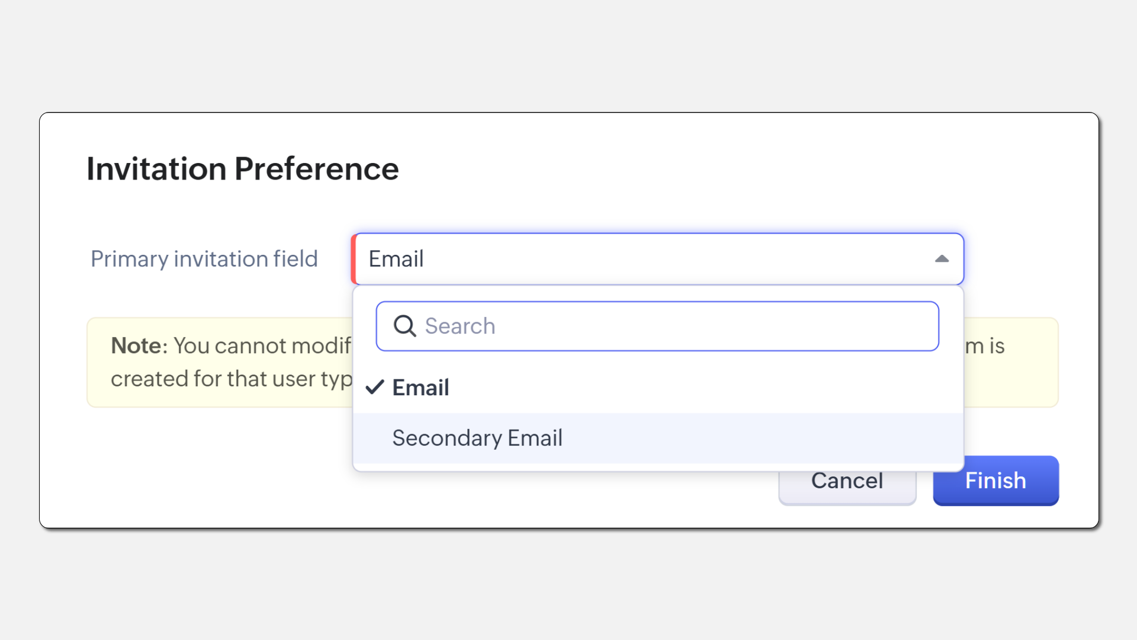Click the Invitation Preference heading

[243, 169]
